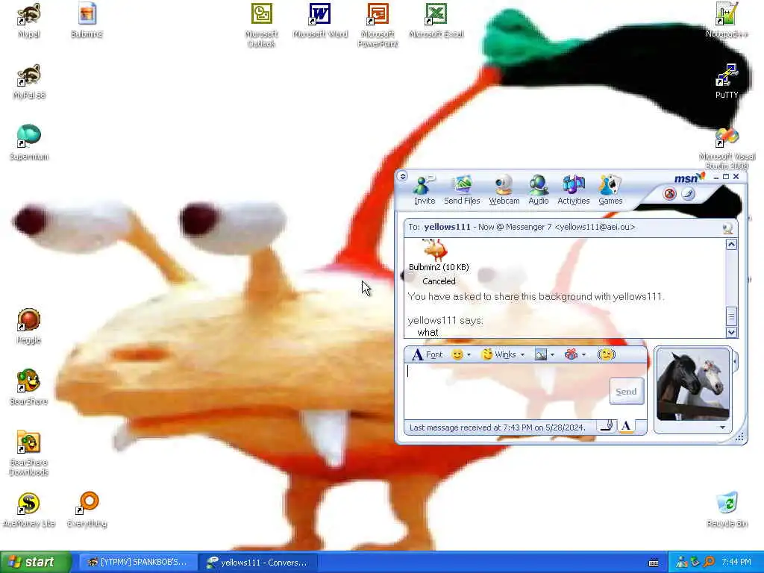Select the BearShare desktop shortcut
Viewport: 764px width, 573px height.
click(x=29, y=387)
